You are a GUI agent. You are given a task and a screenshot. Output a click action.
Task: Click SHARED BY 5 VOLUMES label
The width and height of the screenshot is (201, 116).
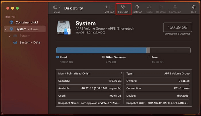[x=177, y=34]
